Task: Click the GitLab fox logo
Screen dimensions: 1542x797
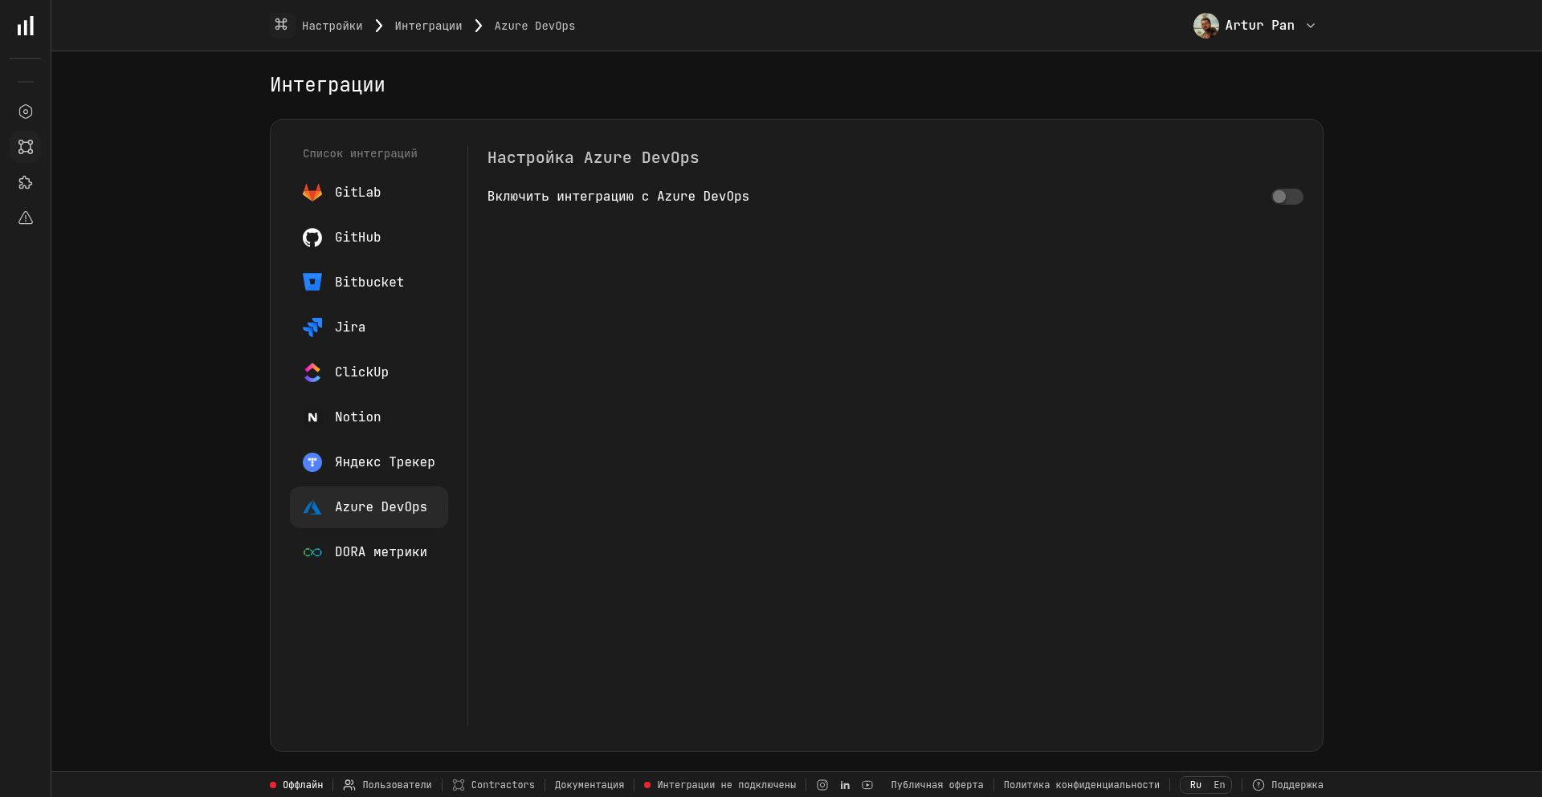Action: click(x=312, y=193)
